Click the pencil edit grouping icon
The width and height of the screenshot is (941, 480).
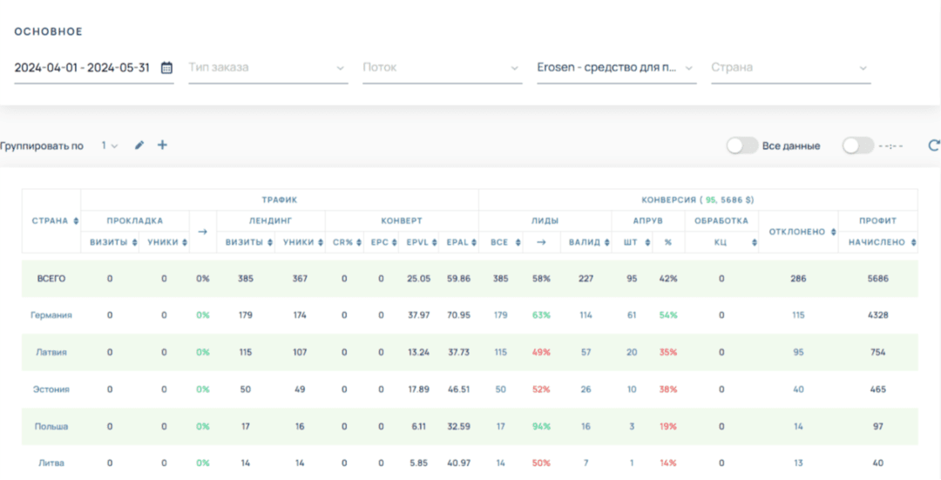click(x=139, y=145)
